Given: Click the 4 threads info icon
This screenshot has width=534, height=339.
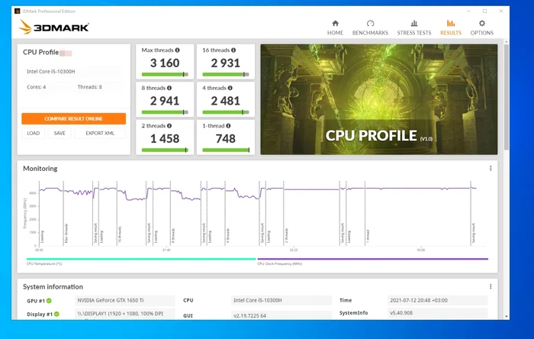Looking at the screenshot, I should [230, 88].
